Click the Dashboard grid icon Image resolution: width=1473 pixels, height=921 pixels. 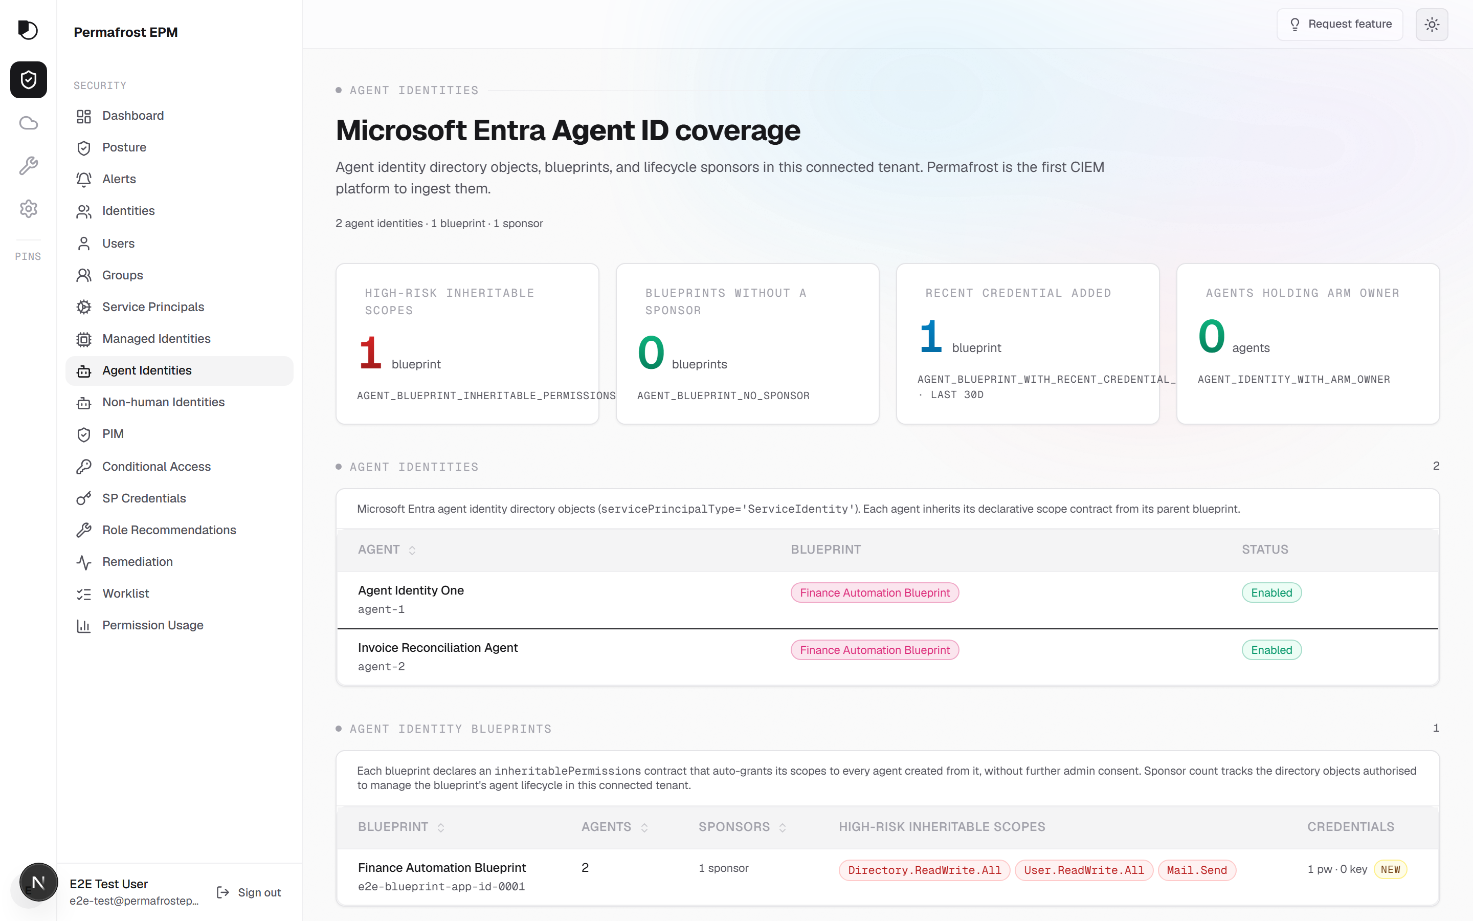(x=84, y=116)
